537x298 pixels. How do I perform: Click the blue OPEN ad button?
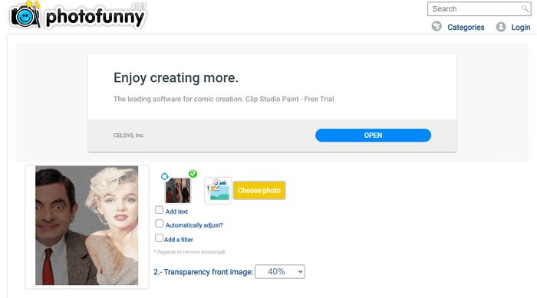click(x=373, y=136)
